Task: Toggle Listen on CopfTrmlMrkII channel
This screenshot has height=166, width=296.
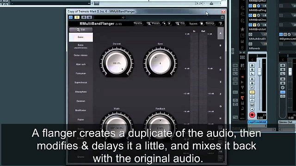Action: click(x=252, y=74)
